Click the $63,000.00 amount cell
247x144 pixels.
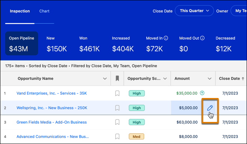pyautogui.click(x=187, y=122)
